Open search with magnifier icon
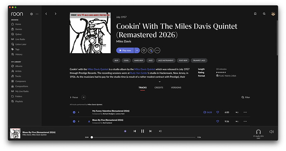The image size is (286, 151). [x=264, y=14]
